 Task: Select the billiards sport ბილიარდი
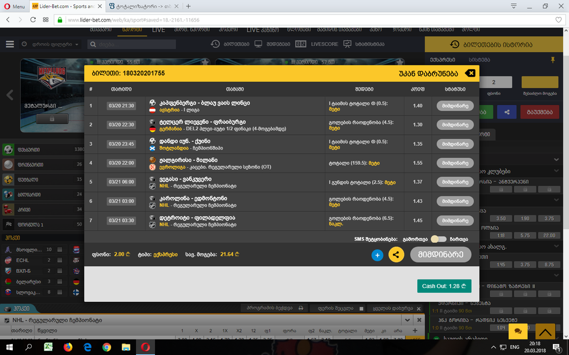43,195
